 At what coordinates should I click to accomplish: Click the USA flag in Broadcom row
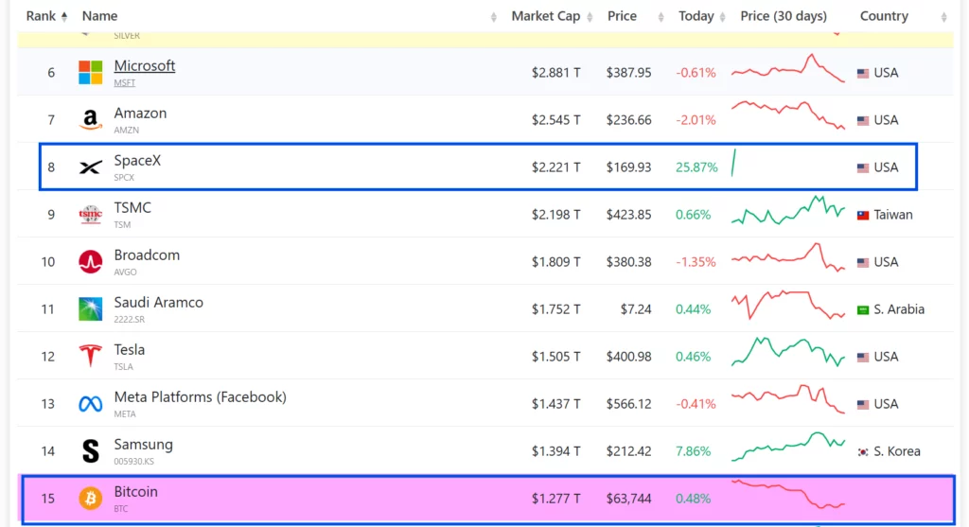[x=863, y=263]
